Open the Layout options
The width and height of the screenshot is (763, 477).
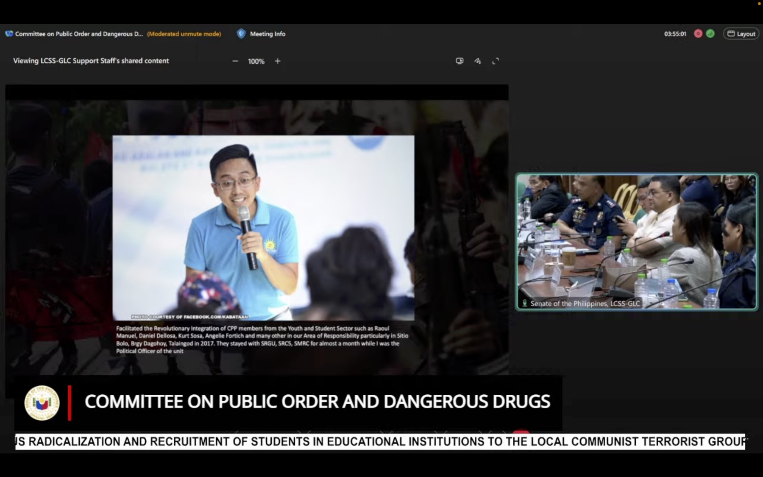[x=741, y=34]
